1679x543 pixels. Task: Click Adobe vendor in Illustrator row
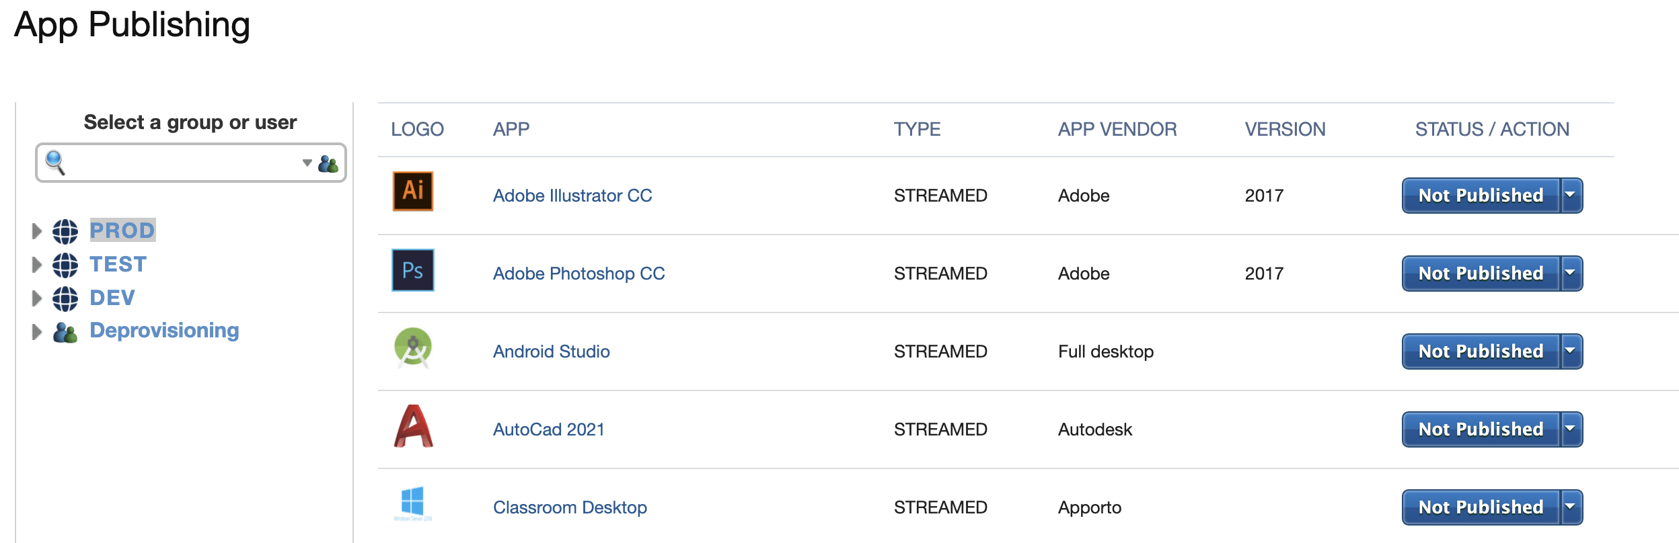(1084, 196)
